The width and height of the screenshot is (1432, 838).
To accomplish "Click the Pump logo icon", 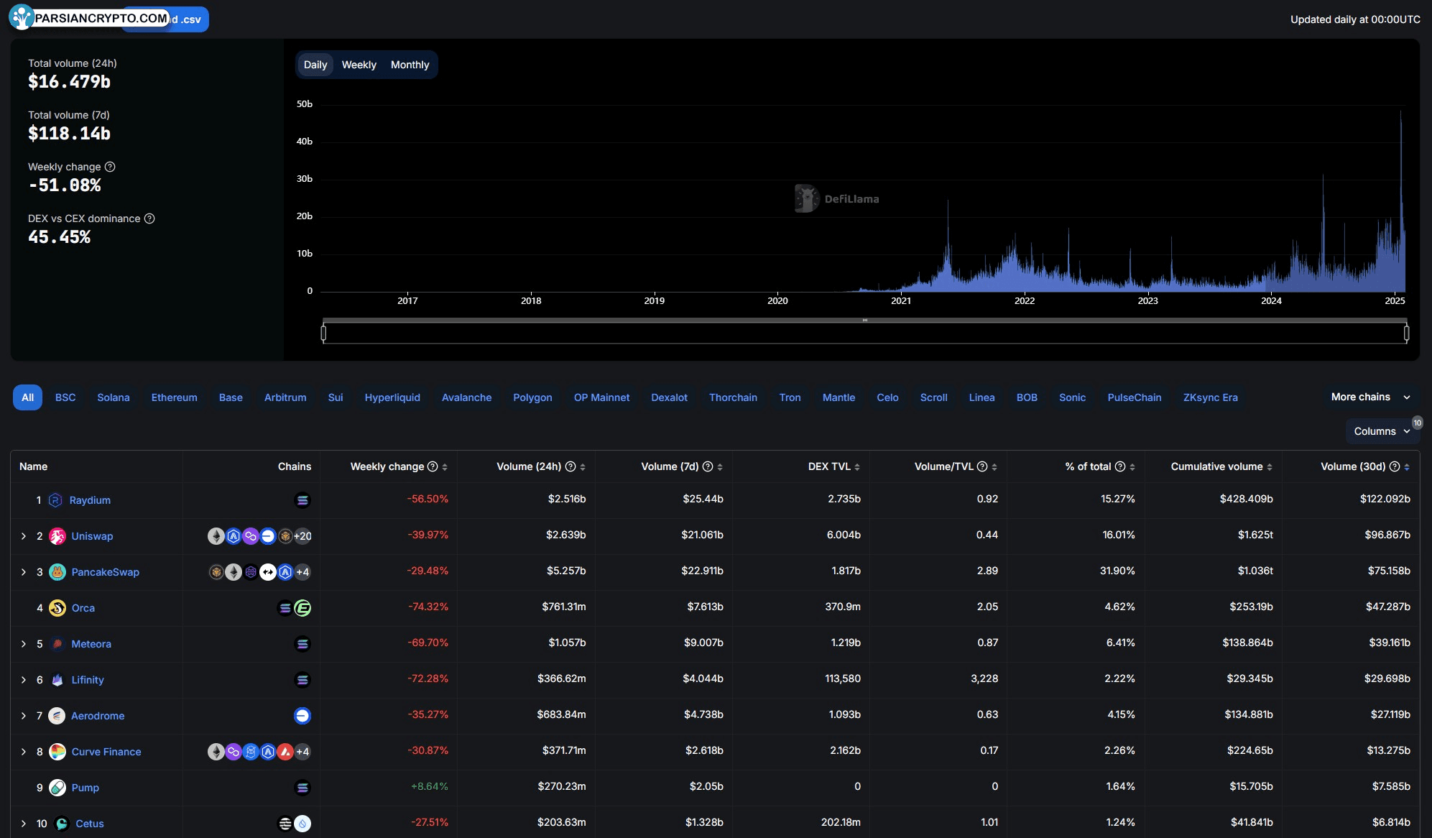I will tap(57, 788).
